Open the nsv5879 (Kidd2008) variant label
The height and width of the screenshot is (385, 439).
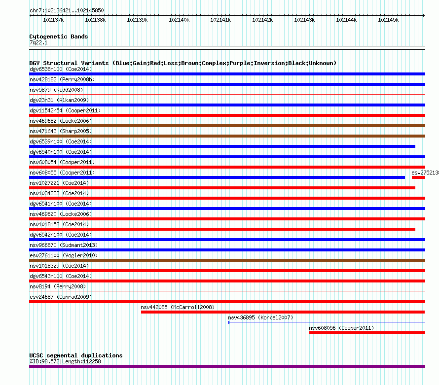(x=56, y=90)
